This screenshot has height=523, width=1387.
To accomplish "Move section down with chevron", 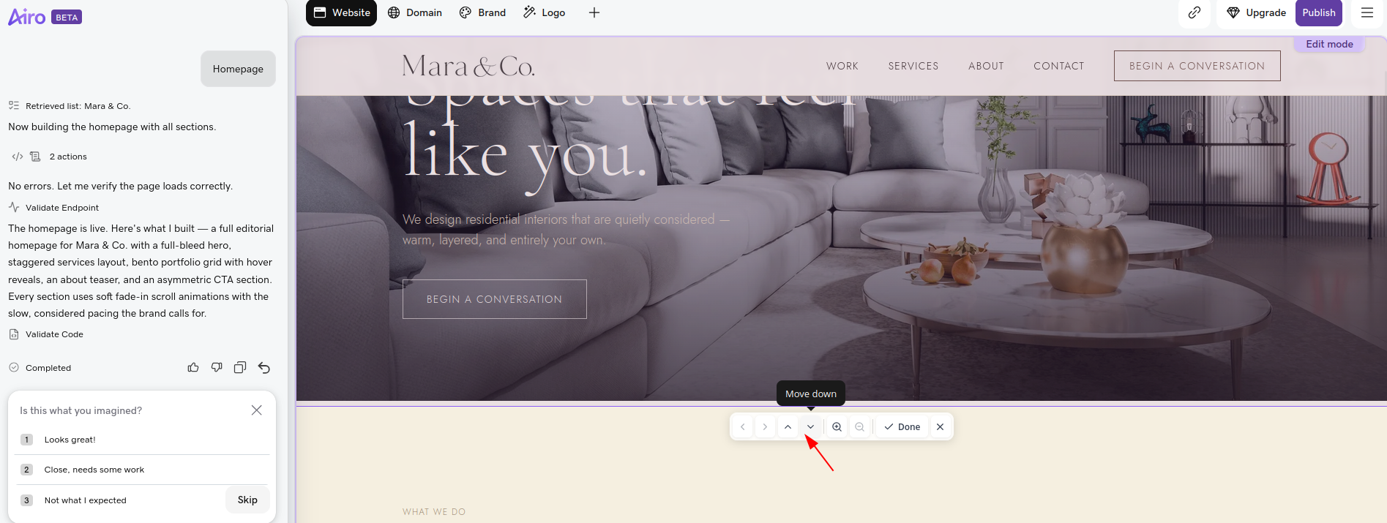I will click(x=810, y=427).
